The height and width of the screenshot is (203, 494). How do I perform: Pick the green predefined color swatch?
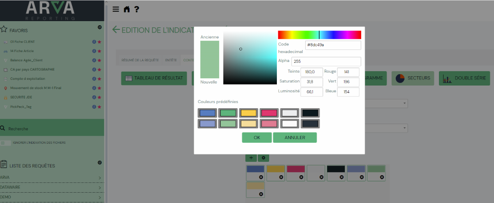(228, 113)
